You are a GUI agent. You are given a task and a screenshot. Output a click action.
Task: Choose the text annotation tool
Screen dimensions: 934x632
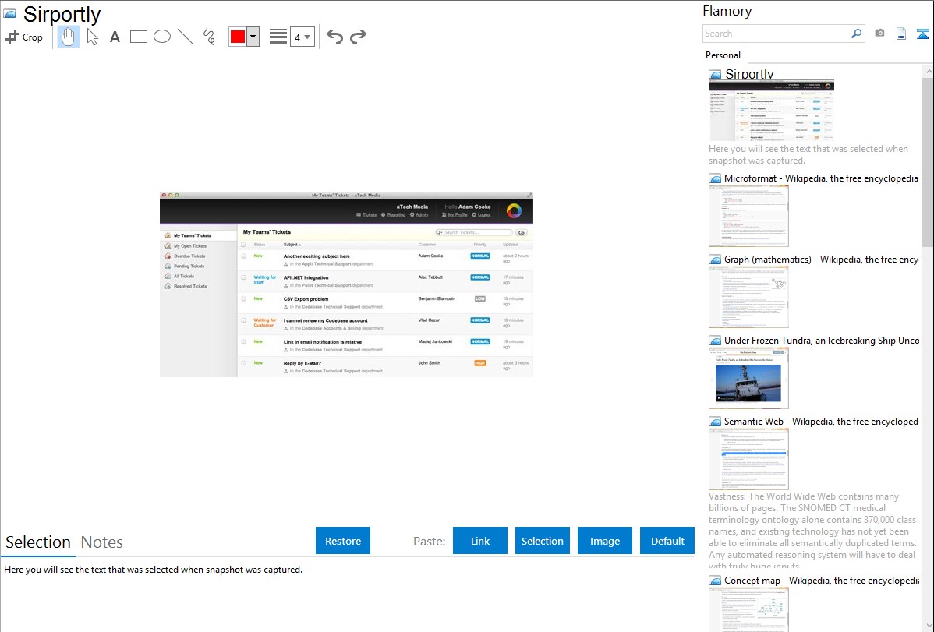[115, 37]
